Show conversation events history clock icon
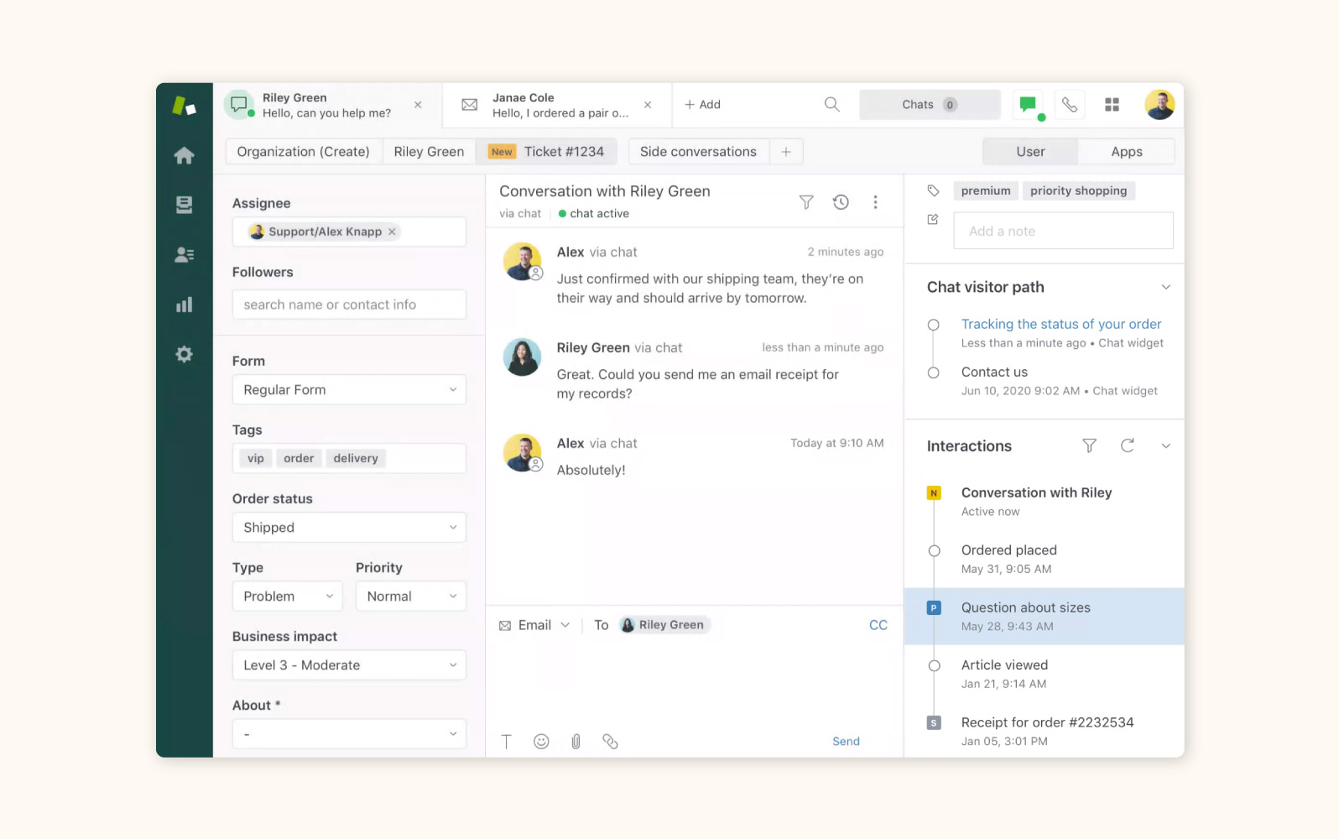Screen dimensions: 1339x839 (841, 202)
